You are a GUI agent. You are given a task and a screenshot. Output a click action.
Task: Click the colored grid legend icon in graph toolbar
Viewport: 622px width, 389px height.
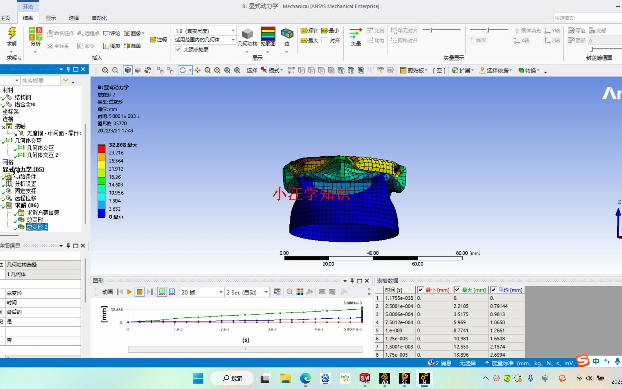click(299, 292)
